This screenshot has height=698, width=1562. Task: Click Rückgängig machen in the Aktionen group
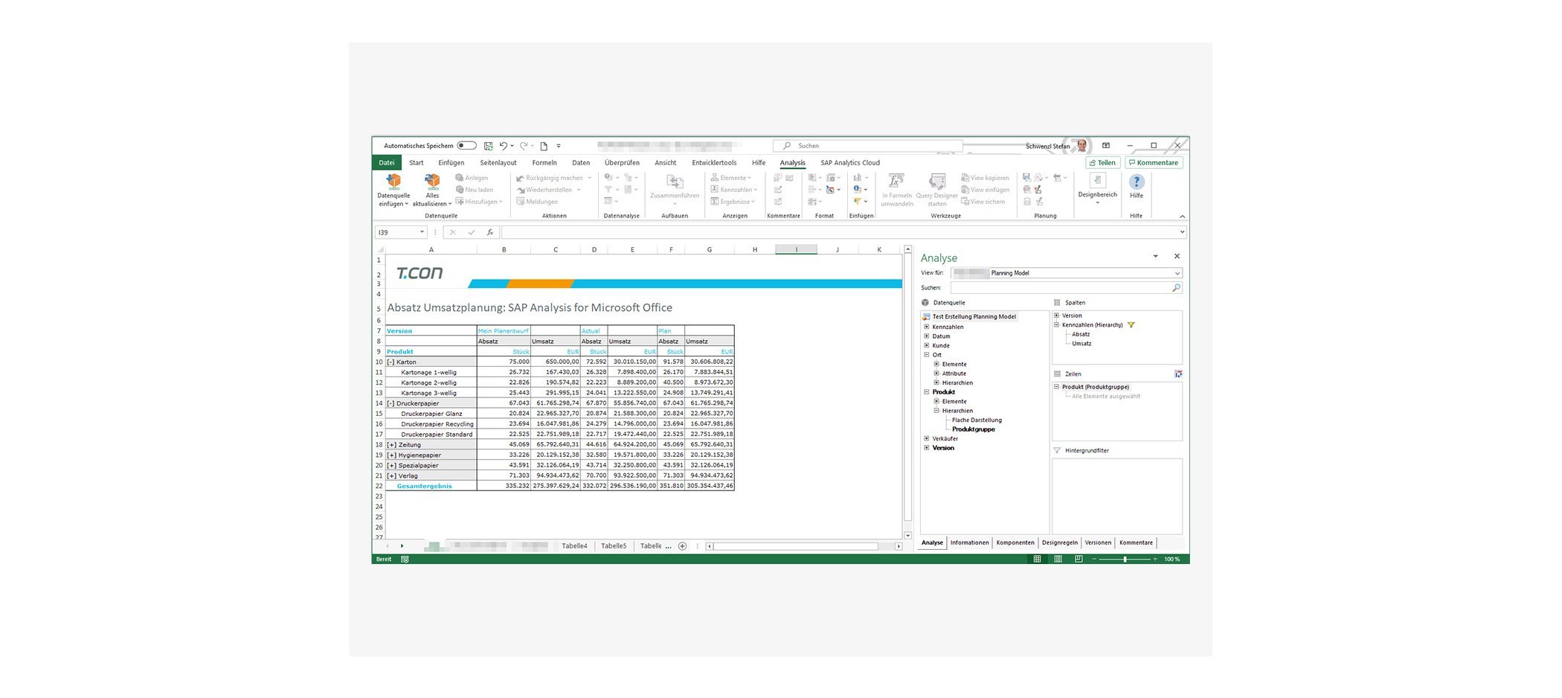(554, 178)
